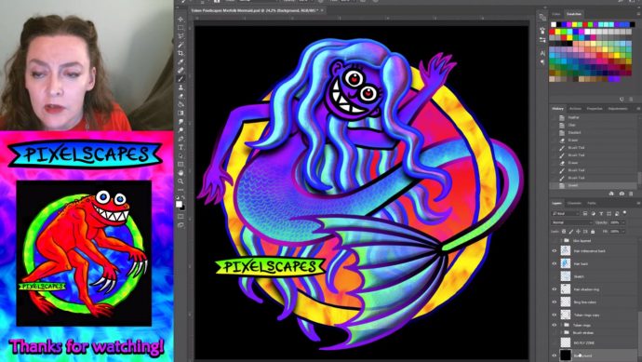Open the layer filter Kind dropdown
The height and width of the screenshot is (362, 642).
click(x=565, y=213)
